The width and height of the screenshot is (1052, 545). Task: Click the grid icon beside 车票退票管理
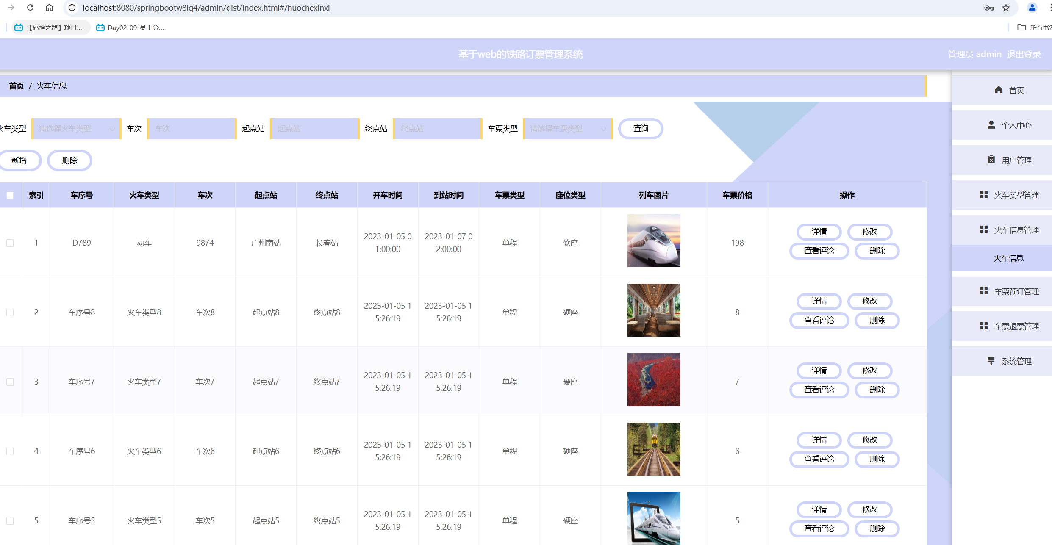coord(984,326)
